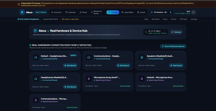Screen dimensions: 216x111
Task: Select the Default – Headphones card title
Action: coord(54,56)
